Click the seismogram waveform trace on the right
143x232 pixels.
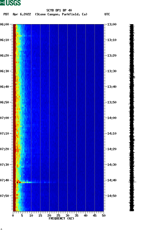[x=132, y=118]
